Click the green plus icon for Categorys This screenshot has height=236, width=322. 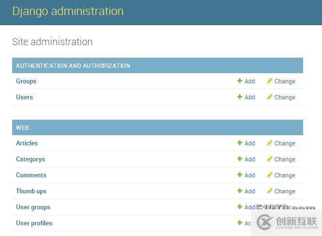[x=240, y=158]
